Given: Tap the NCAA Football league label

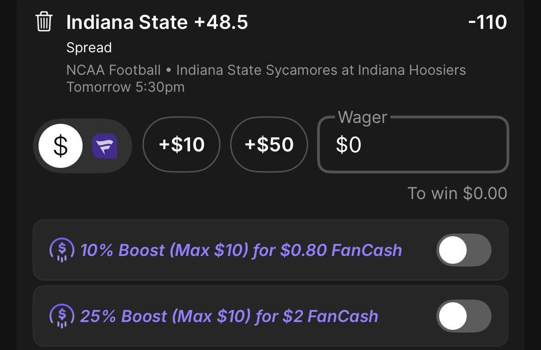Looking at the screenshot, I should [x=113, y=70].
